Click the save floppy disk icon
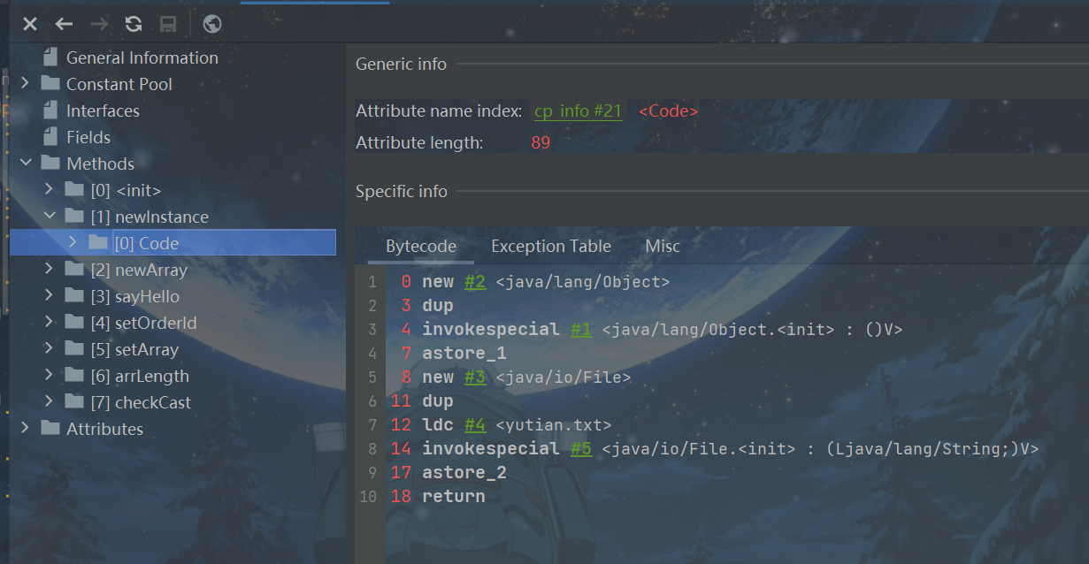This screenshot has width=1089, height=564. (x=167, y=24)
